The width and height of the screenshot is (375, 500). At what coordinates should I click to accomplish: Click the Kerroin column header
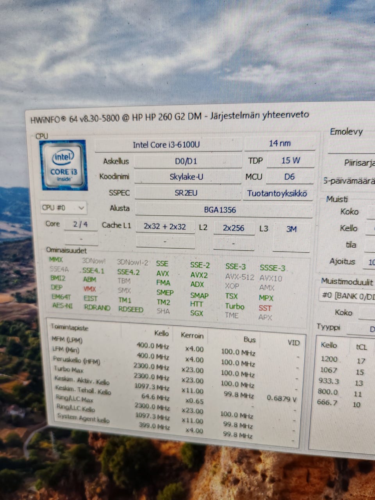click(x=192, y=335)
